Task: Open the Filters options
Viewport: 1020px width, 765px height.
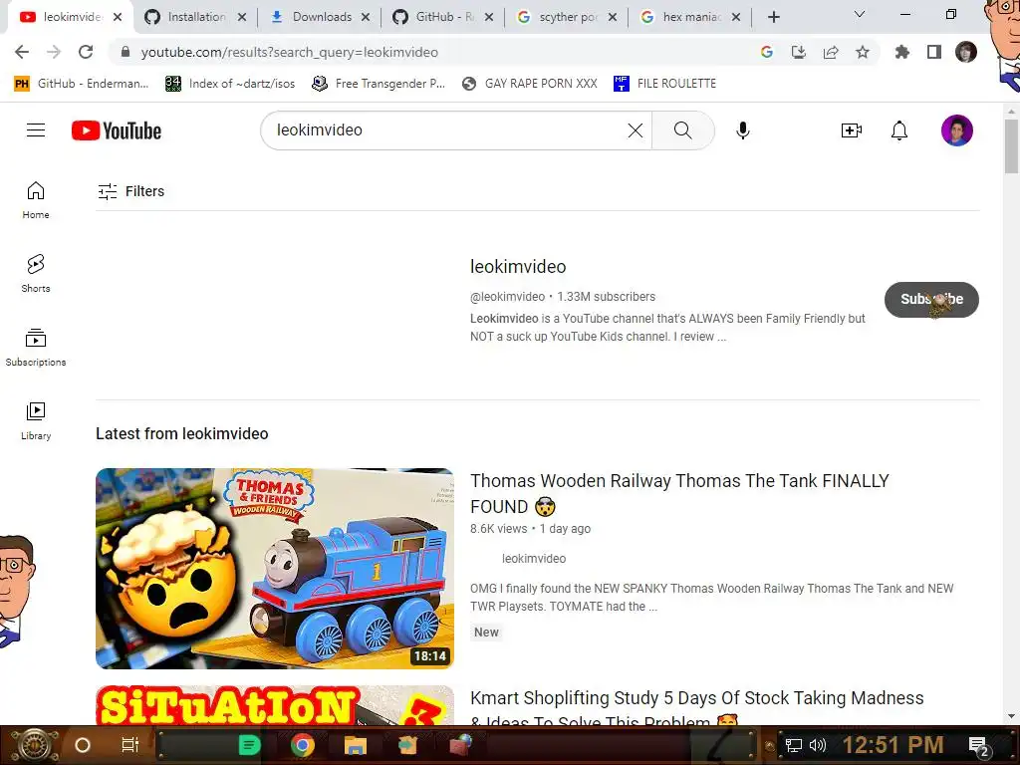Action: (130, 191)
